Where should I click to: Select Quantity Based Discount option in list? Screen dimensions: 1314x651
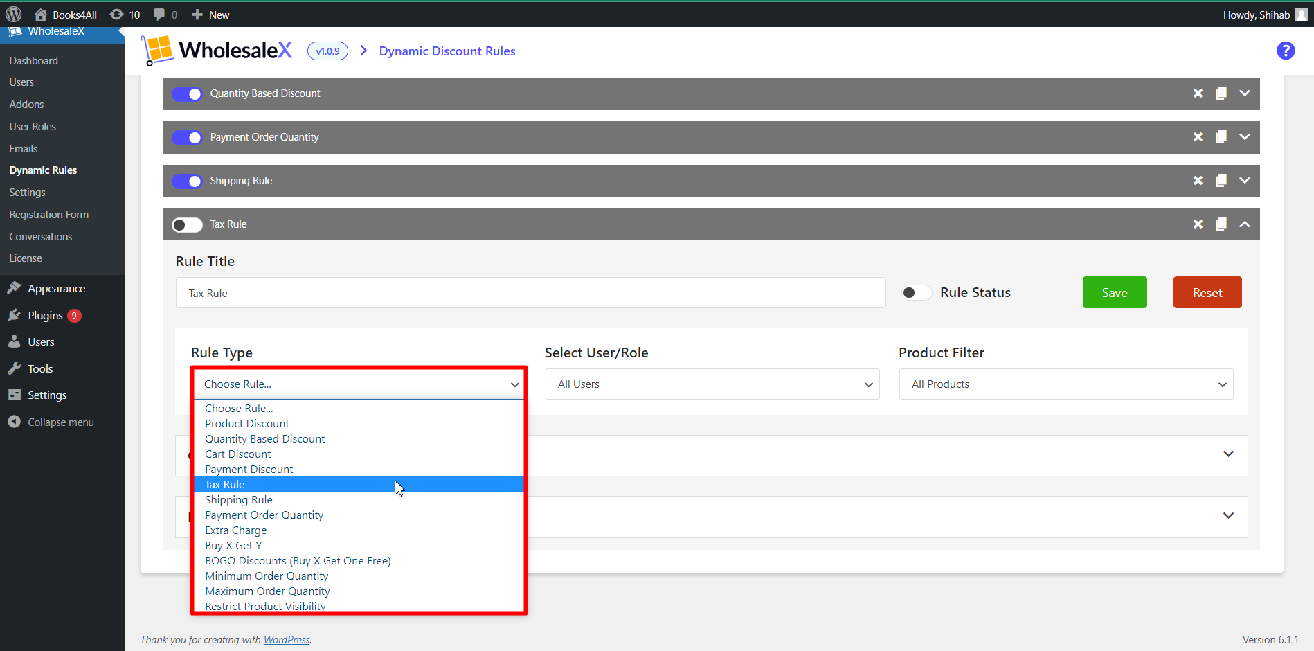point(359,439)
